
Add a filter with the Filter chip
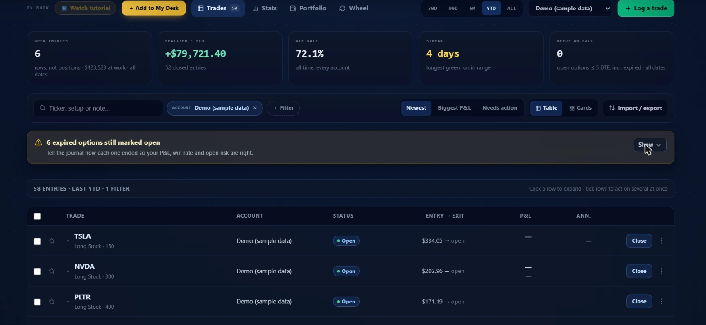(283, 108)
